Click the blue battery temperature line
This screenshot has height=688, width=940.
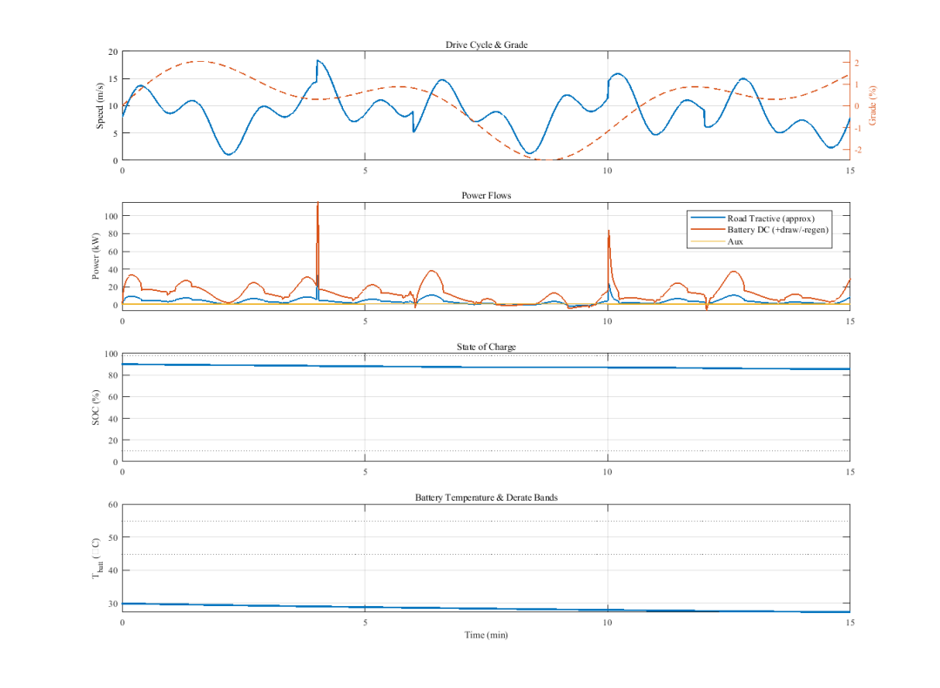pos(487,608)
